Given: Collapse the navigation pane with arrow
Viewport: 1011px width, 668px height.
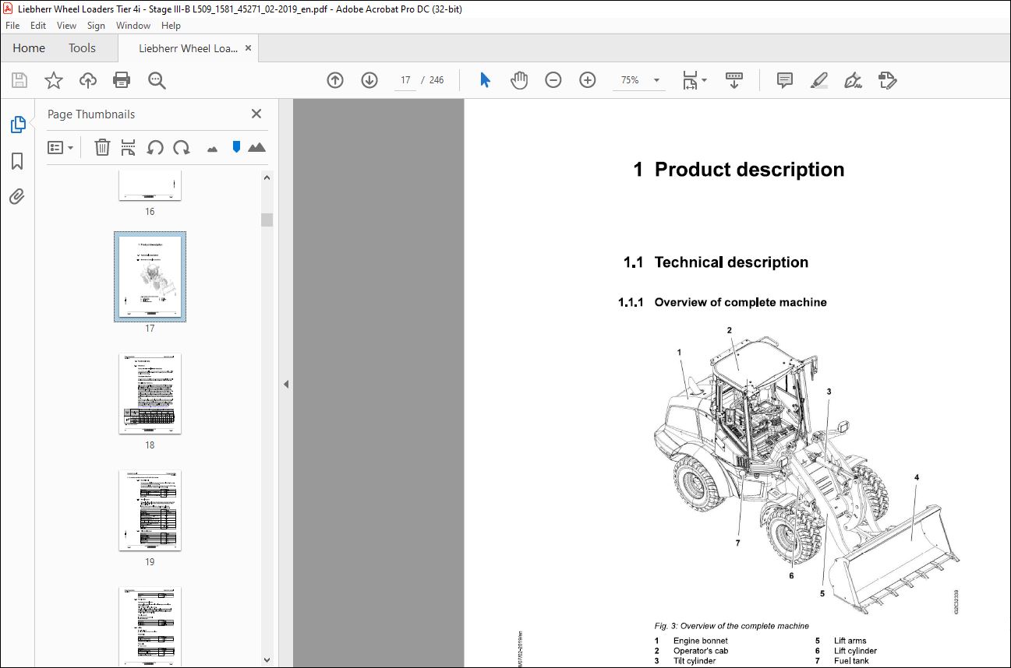Looking at the screenshot, I should 285,384.
